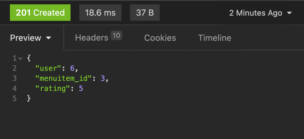The height and width of the screenshot is (139, 304).
Task: Click the user value 6
Action: click(x=72, y=68)
